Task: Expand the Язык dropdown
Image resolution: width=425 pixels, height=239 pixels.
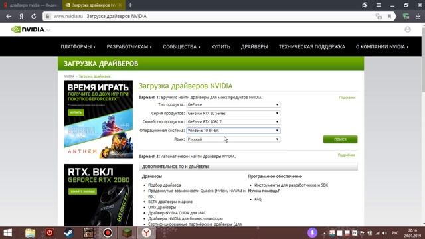Action: 233,139
